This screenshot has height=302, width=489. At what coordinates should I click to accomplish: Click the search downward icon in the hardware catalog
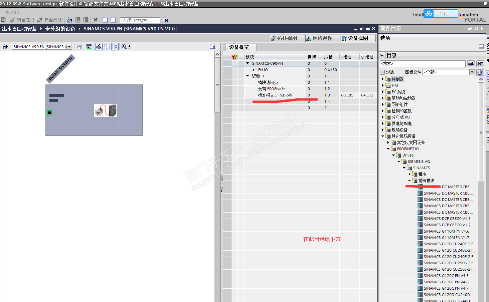tap(471, 63)
